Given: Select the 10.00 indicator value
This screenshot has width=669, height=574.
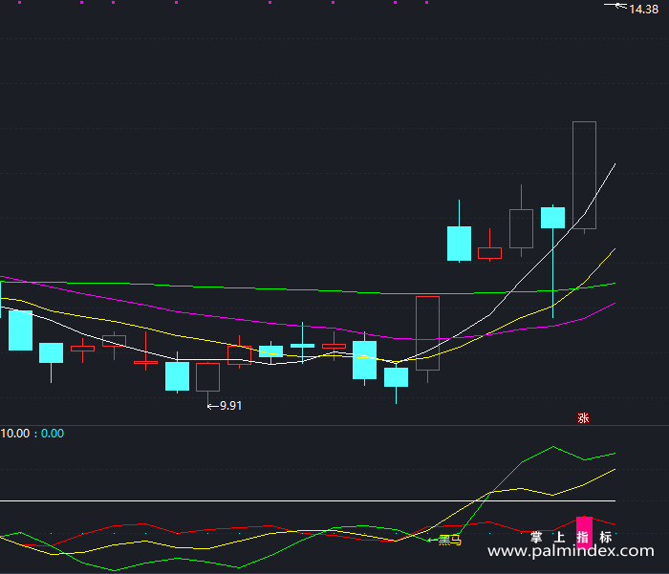Looking at the screenshot, I should pyautogui.click(x=15, y=434).
